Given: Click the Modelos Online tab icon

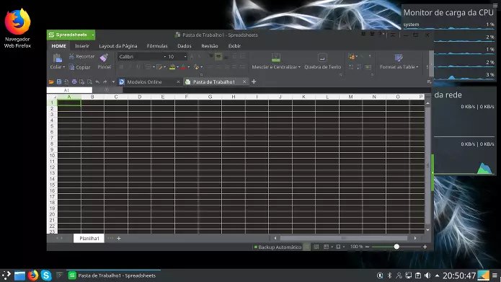Looking at the screenshot, I should pyautogui.click(x=121, y=81).
